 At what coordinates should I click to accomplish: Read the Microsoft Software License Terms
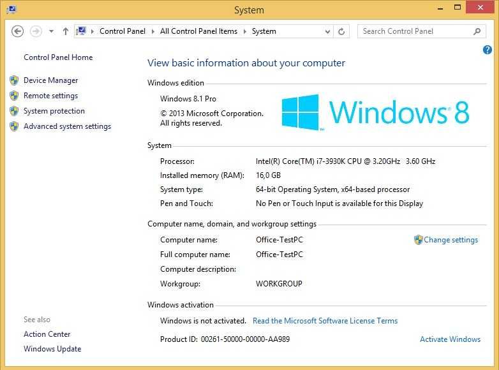tap(325, 321)
